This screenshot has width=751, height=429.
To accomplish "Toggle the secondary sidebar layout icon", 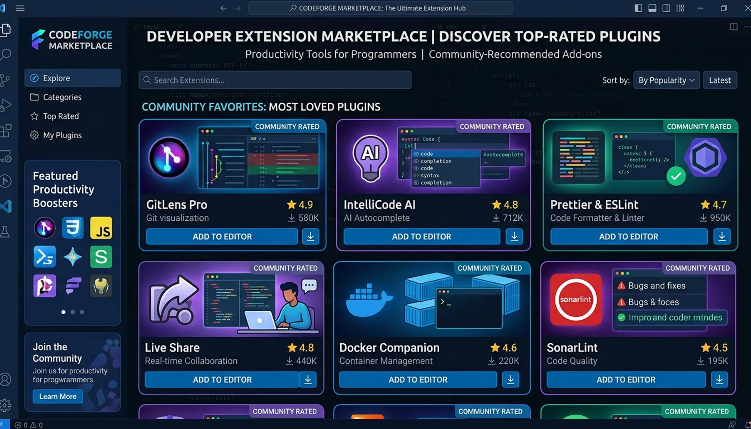I will (x=666, y=8).
